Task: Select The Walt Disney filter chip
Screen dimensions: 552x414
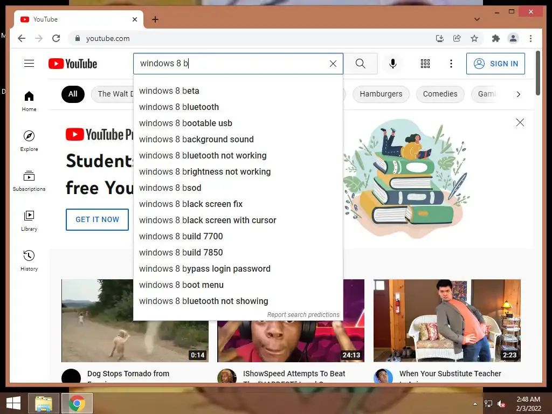Action: pos(112,94)
